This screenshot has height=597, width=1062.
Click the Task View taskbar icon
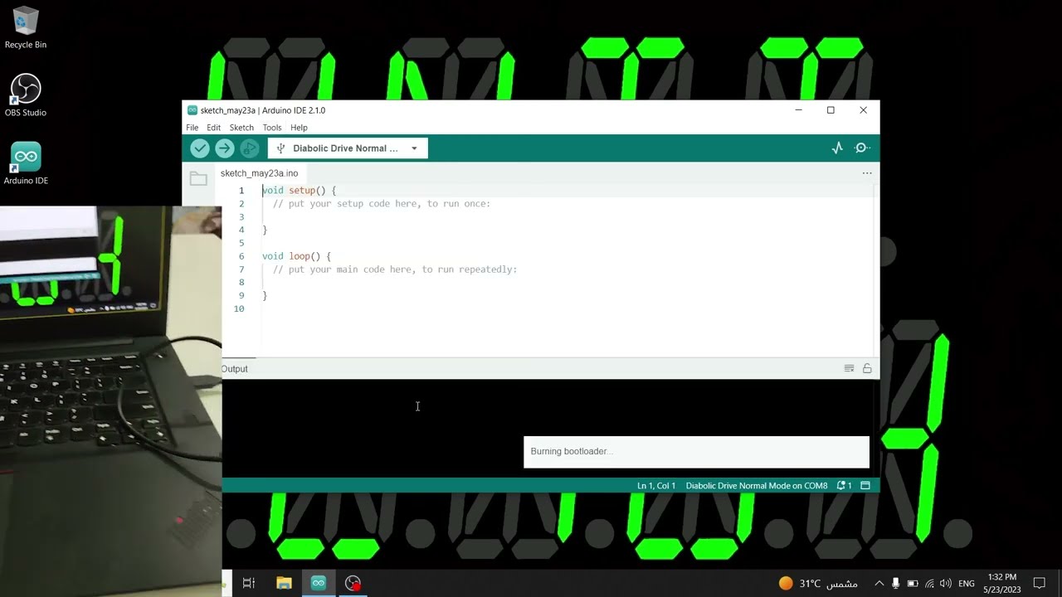[x=249, y=583]
